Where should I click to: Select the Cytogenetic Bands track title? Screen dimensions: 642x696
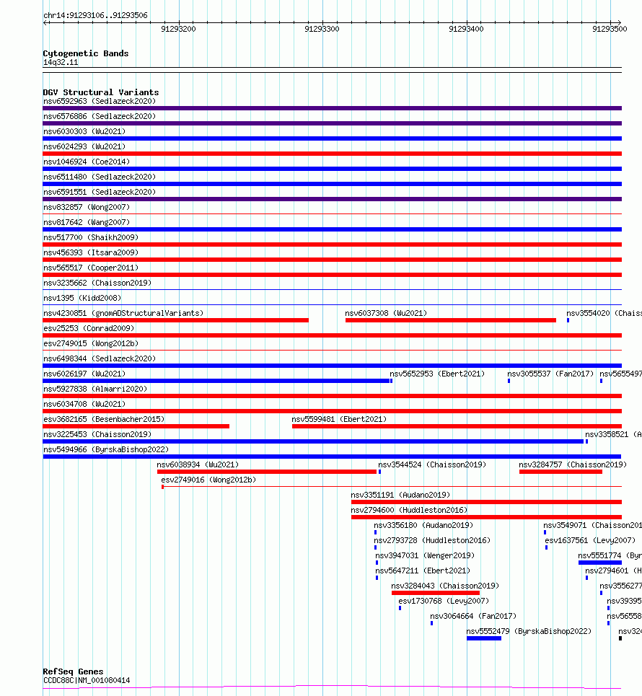(x=86, y=53)
